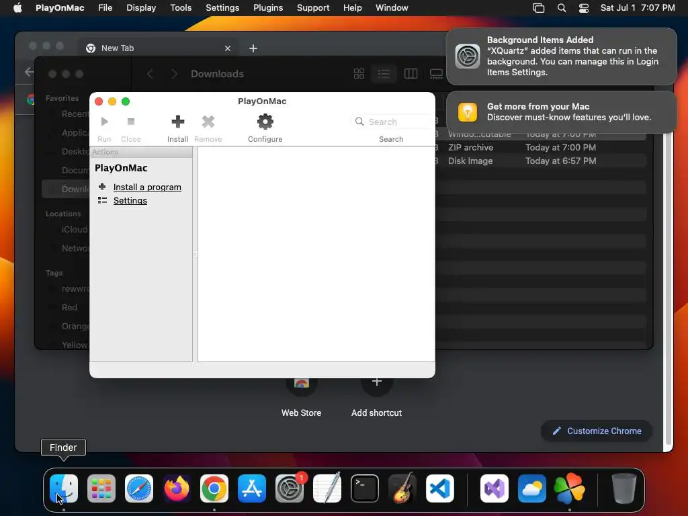688x516 pixels.
Task: Open Control Center from menu bar
Action: pyautogui.click(x=584, y=8)
